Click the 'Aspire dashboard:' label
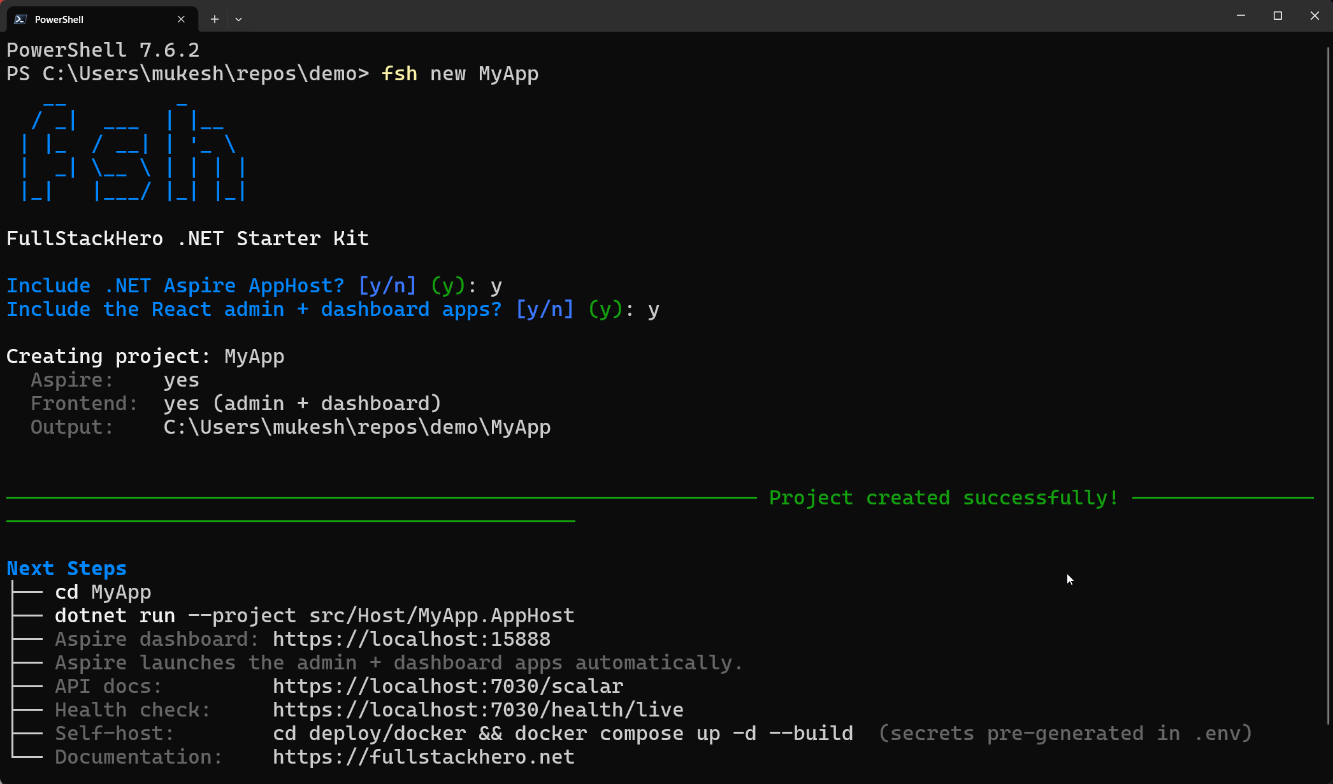This screenshot has width=1333, height=784. pyautogui.click(x=157, y=639)
